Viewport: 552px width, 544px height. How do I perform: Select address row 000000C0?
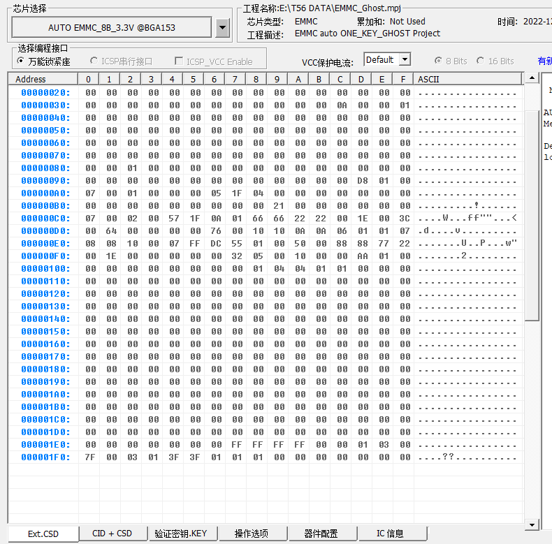[x=45, y=219]
